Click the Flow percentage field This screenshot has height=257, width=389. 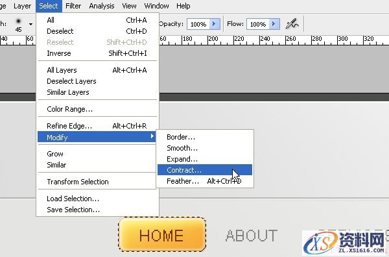pyautogui.click(x=258, y=24)
